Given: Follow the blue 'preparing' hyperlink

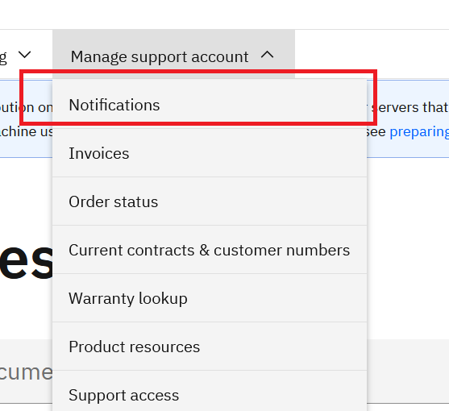Looking at the screenshot, I should 419,131.
